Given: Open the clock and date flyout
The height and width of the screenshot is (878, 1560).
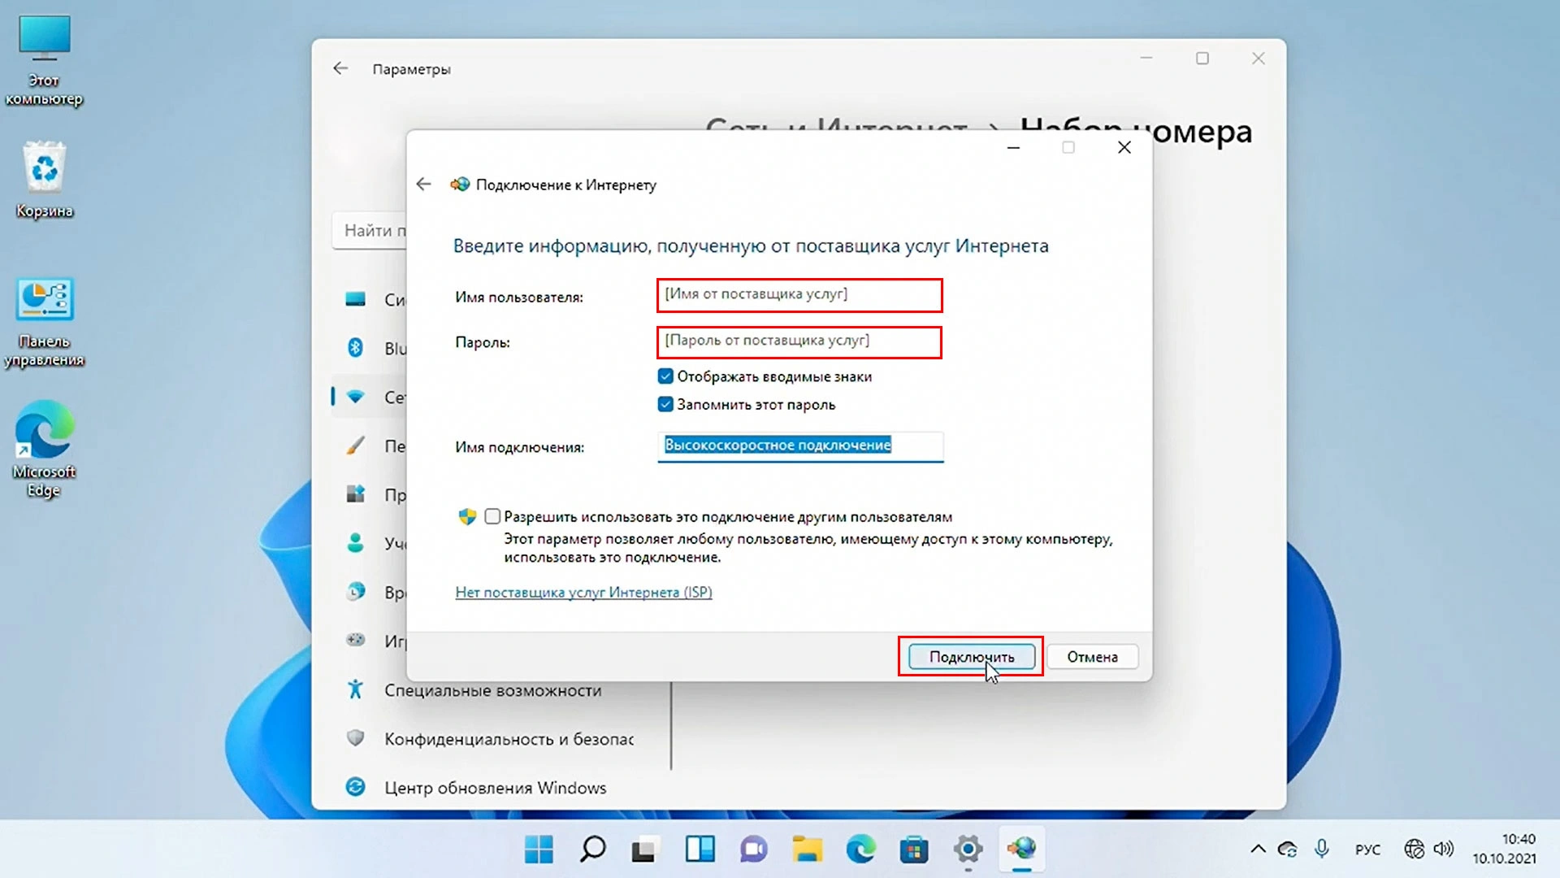Looking at the screenshot, I should pos(1504,849).
